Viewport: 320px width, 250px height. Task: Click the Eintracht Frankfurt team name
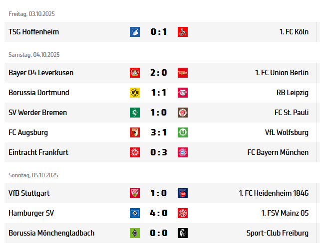click(x=38, y=152)
